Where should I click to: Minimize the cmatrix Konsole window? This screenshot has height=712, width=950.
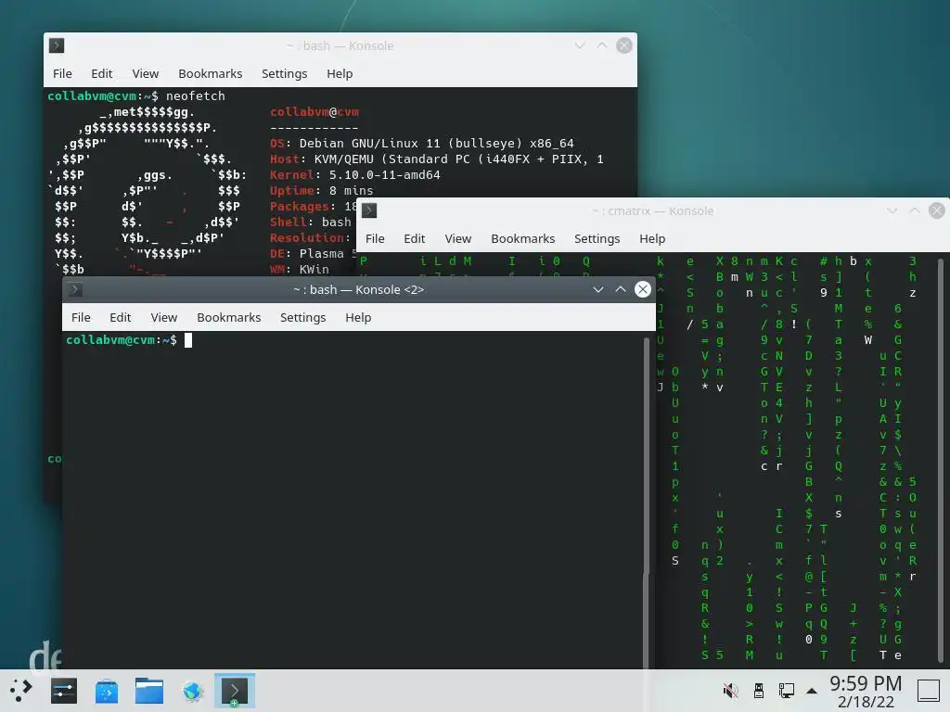pos(892,210)
